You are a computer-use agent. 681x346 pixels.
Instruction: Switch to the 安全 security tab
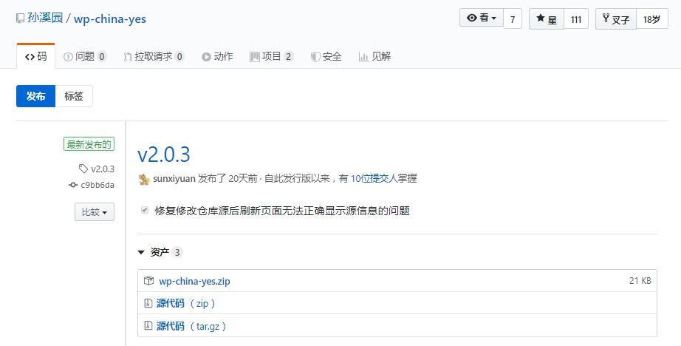(x=326, y=56)
